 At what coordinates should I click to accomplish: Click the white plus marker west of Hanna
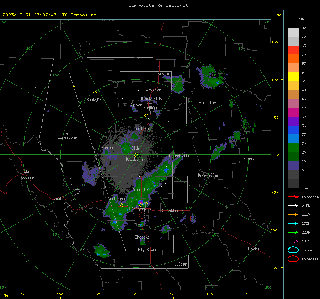[201, 143]
